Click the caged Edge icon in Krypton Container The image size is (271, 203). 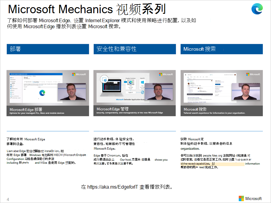pos(131,82)
